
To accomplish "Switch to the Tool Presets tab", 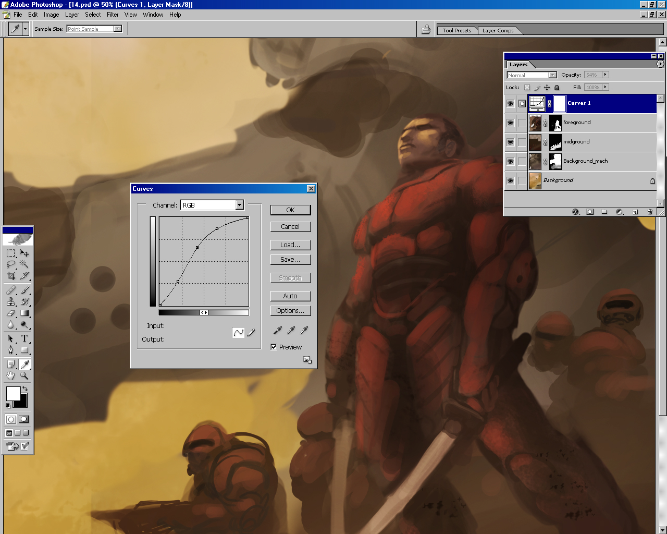I will click(x=456, y=31).
